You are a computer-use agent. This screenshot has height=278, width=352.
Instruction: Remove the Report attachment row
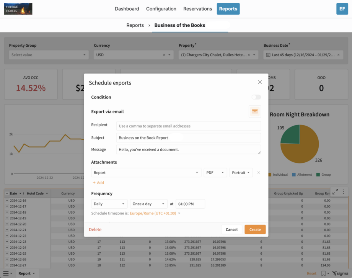click(x=259, y=173)
